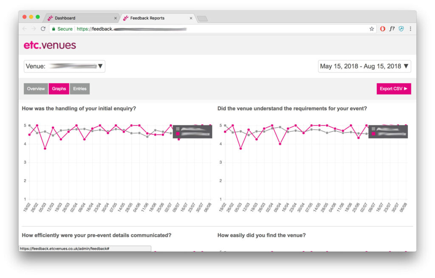This screenshot has height=278, width=435.
Task: Click the Export CSV button
Action: tap(393, 89)
